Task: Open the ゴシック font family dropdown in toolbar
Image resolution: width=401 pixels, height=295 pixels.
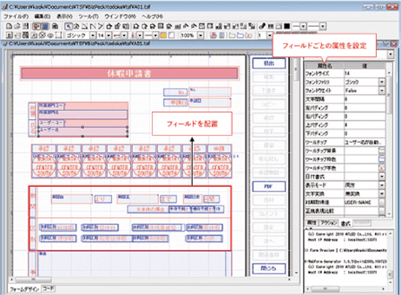Action: (x=93, y=36)
